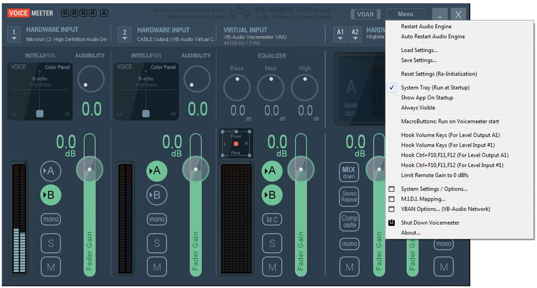Click the High equalizer knob
Image resolution: width=537 pixels, height=288 pixels.
point(304,88)
